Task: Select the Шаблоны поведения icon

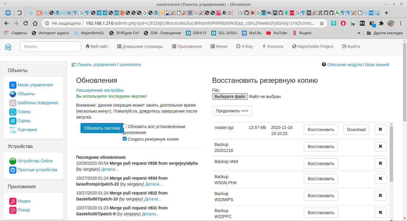Action: (13, 103)
